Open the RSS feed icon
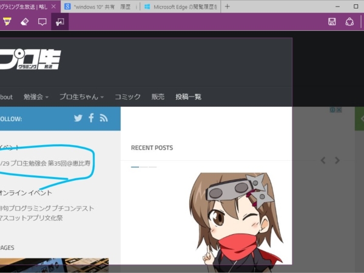The image size is (364, 273). pos(104,118)
